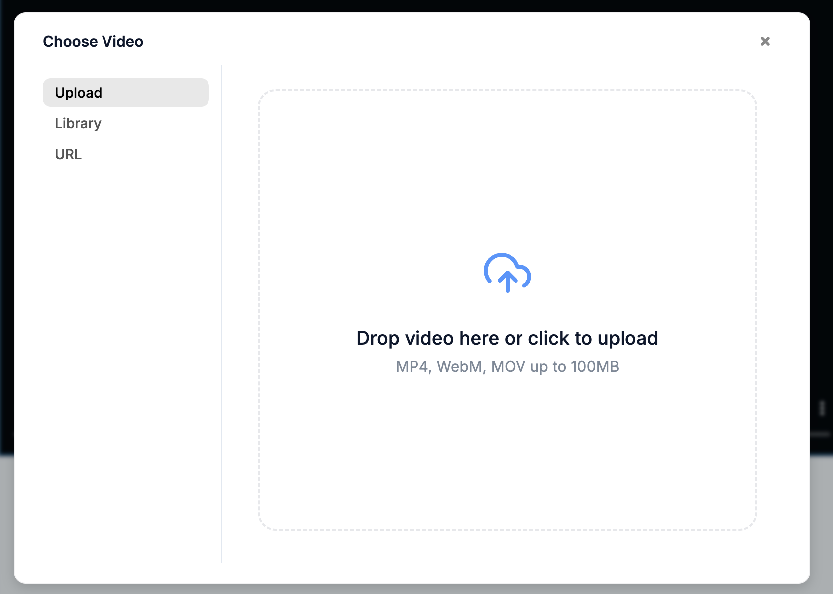Switch to the Library tab

click(78, 123)
